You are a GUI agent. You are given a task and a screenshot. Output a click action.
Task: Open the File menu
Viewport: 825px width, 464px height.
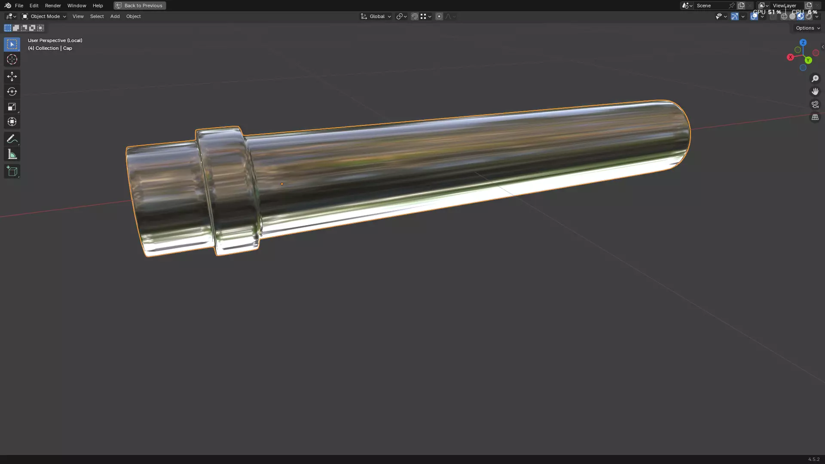pyautogui.click(x=19, y=6)
